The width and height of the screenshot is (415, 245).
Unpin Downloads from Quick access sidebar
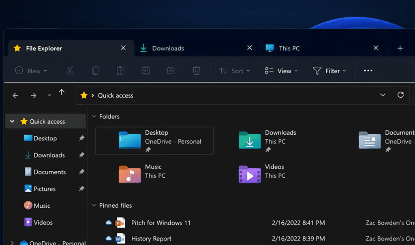click(x=81, y=155)
